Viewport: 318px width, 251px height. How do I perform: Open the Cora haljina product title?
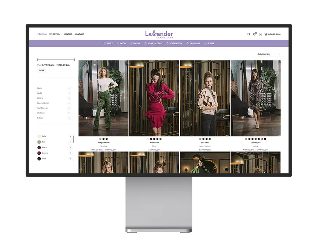[255, 142]
